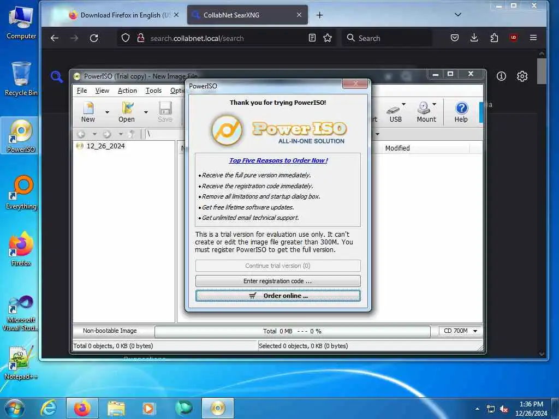This screenshot has height=419, width=559.
Task: Click the Back navigation arrow in PowerISO
Action: [x=81, y=134]
